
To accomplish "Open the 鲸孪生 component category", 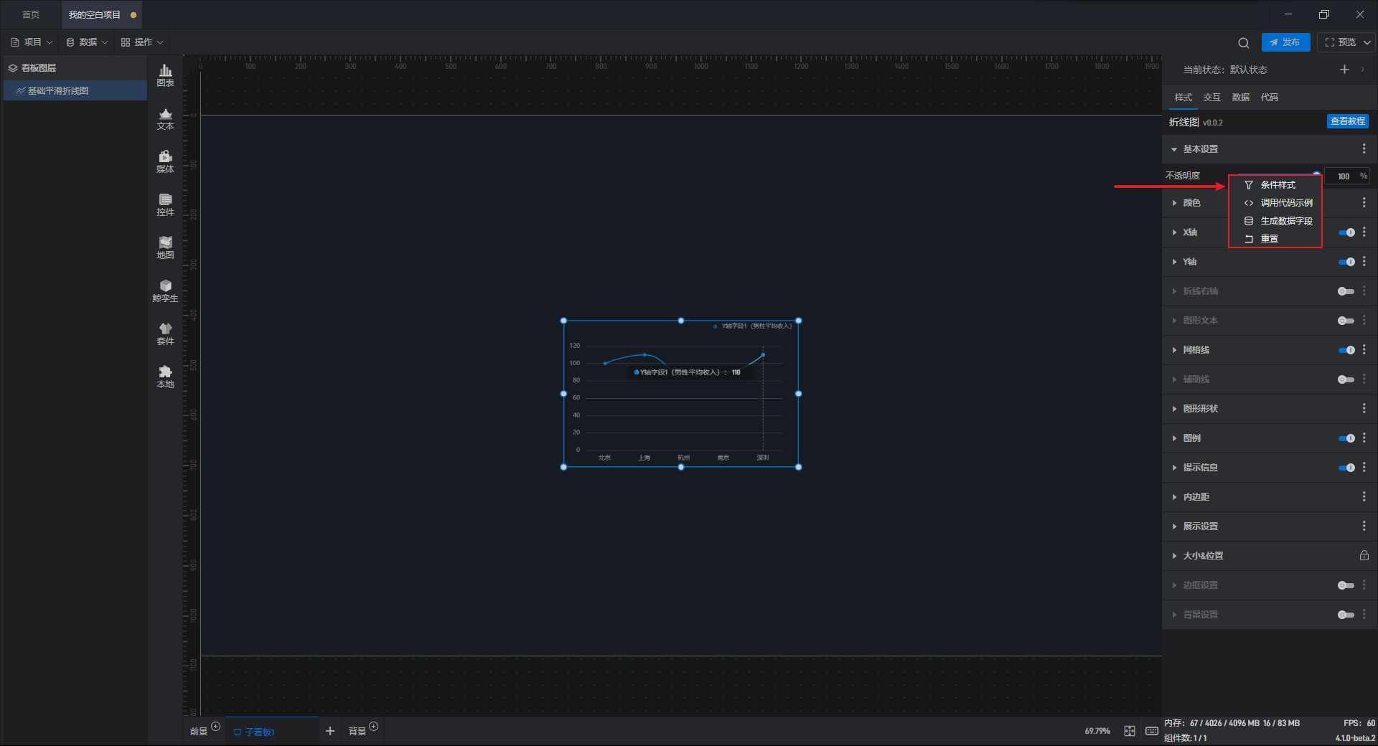I will (165, 291).
